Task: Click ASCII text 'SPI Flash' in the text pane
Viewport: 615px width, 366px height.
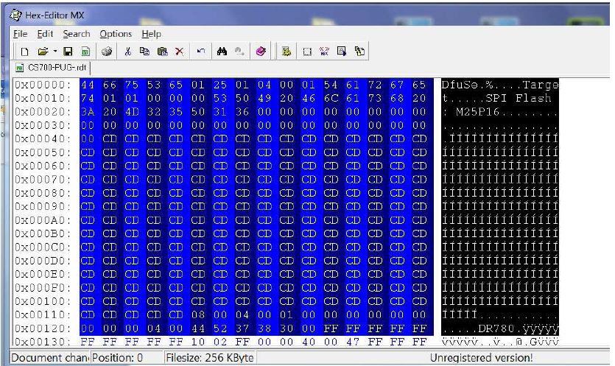Action: pyautogui.click(x=518, y=98)
